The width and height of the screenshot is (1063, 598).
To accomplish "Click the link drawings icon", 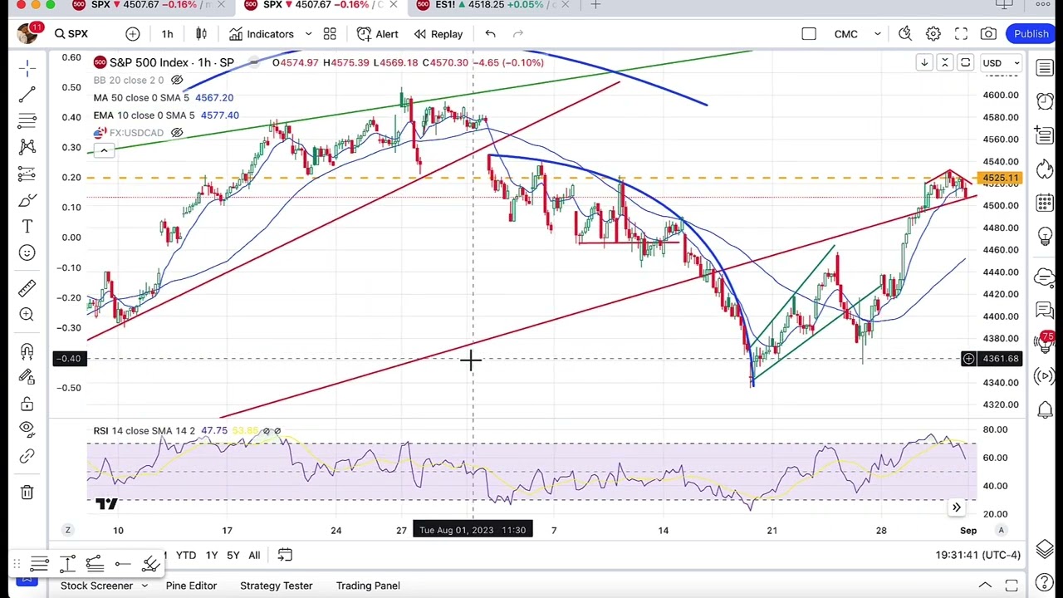I will [x=27, y=457].
